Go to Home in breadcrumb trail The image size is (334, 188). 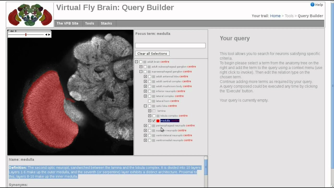coord(275,16)
